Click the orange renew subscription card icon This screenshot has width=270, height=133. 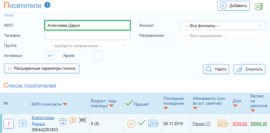tap(223, 123)
